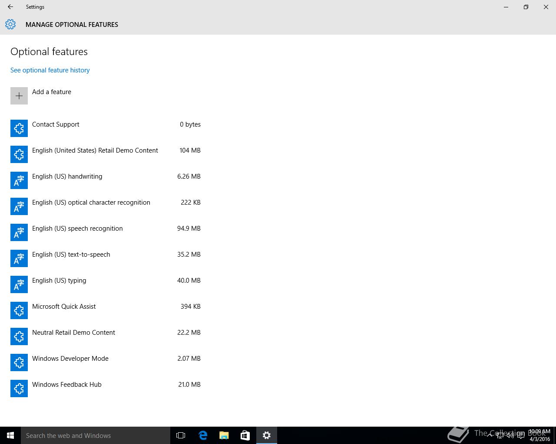The image size is (556, 444).
Task: Click the English (US) handwriting language icon
Action: [19, 180]
